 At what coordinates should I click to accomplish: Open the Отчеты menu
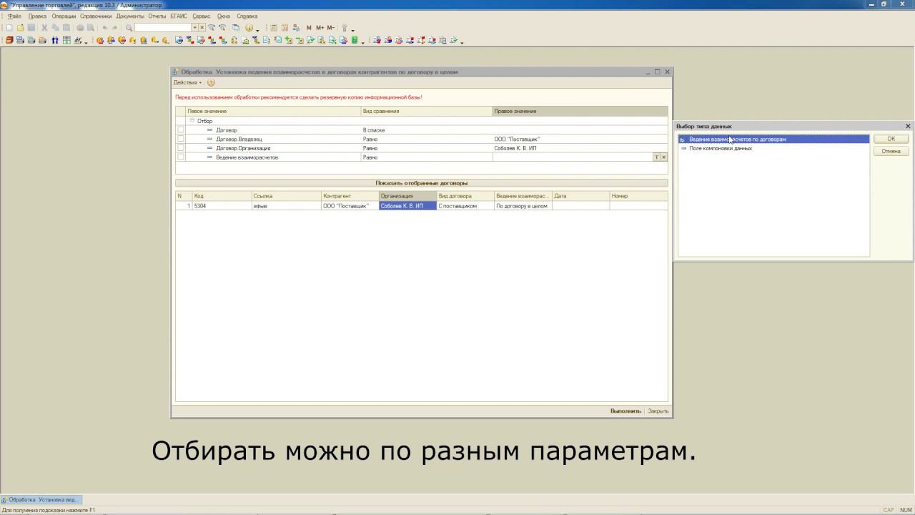point(157,16)
